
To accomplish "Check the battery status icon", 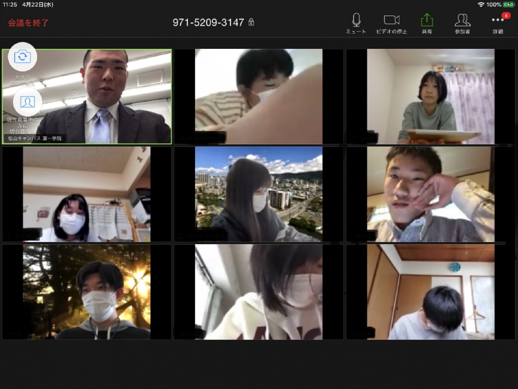I will pos(508,5).
